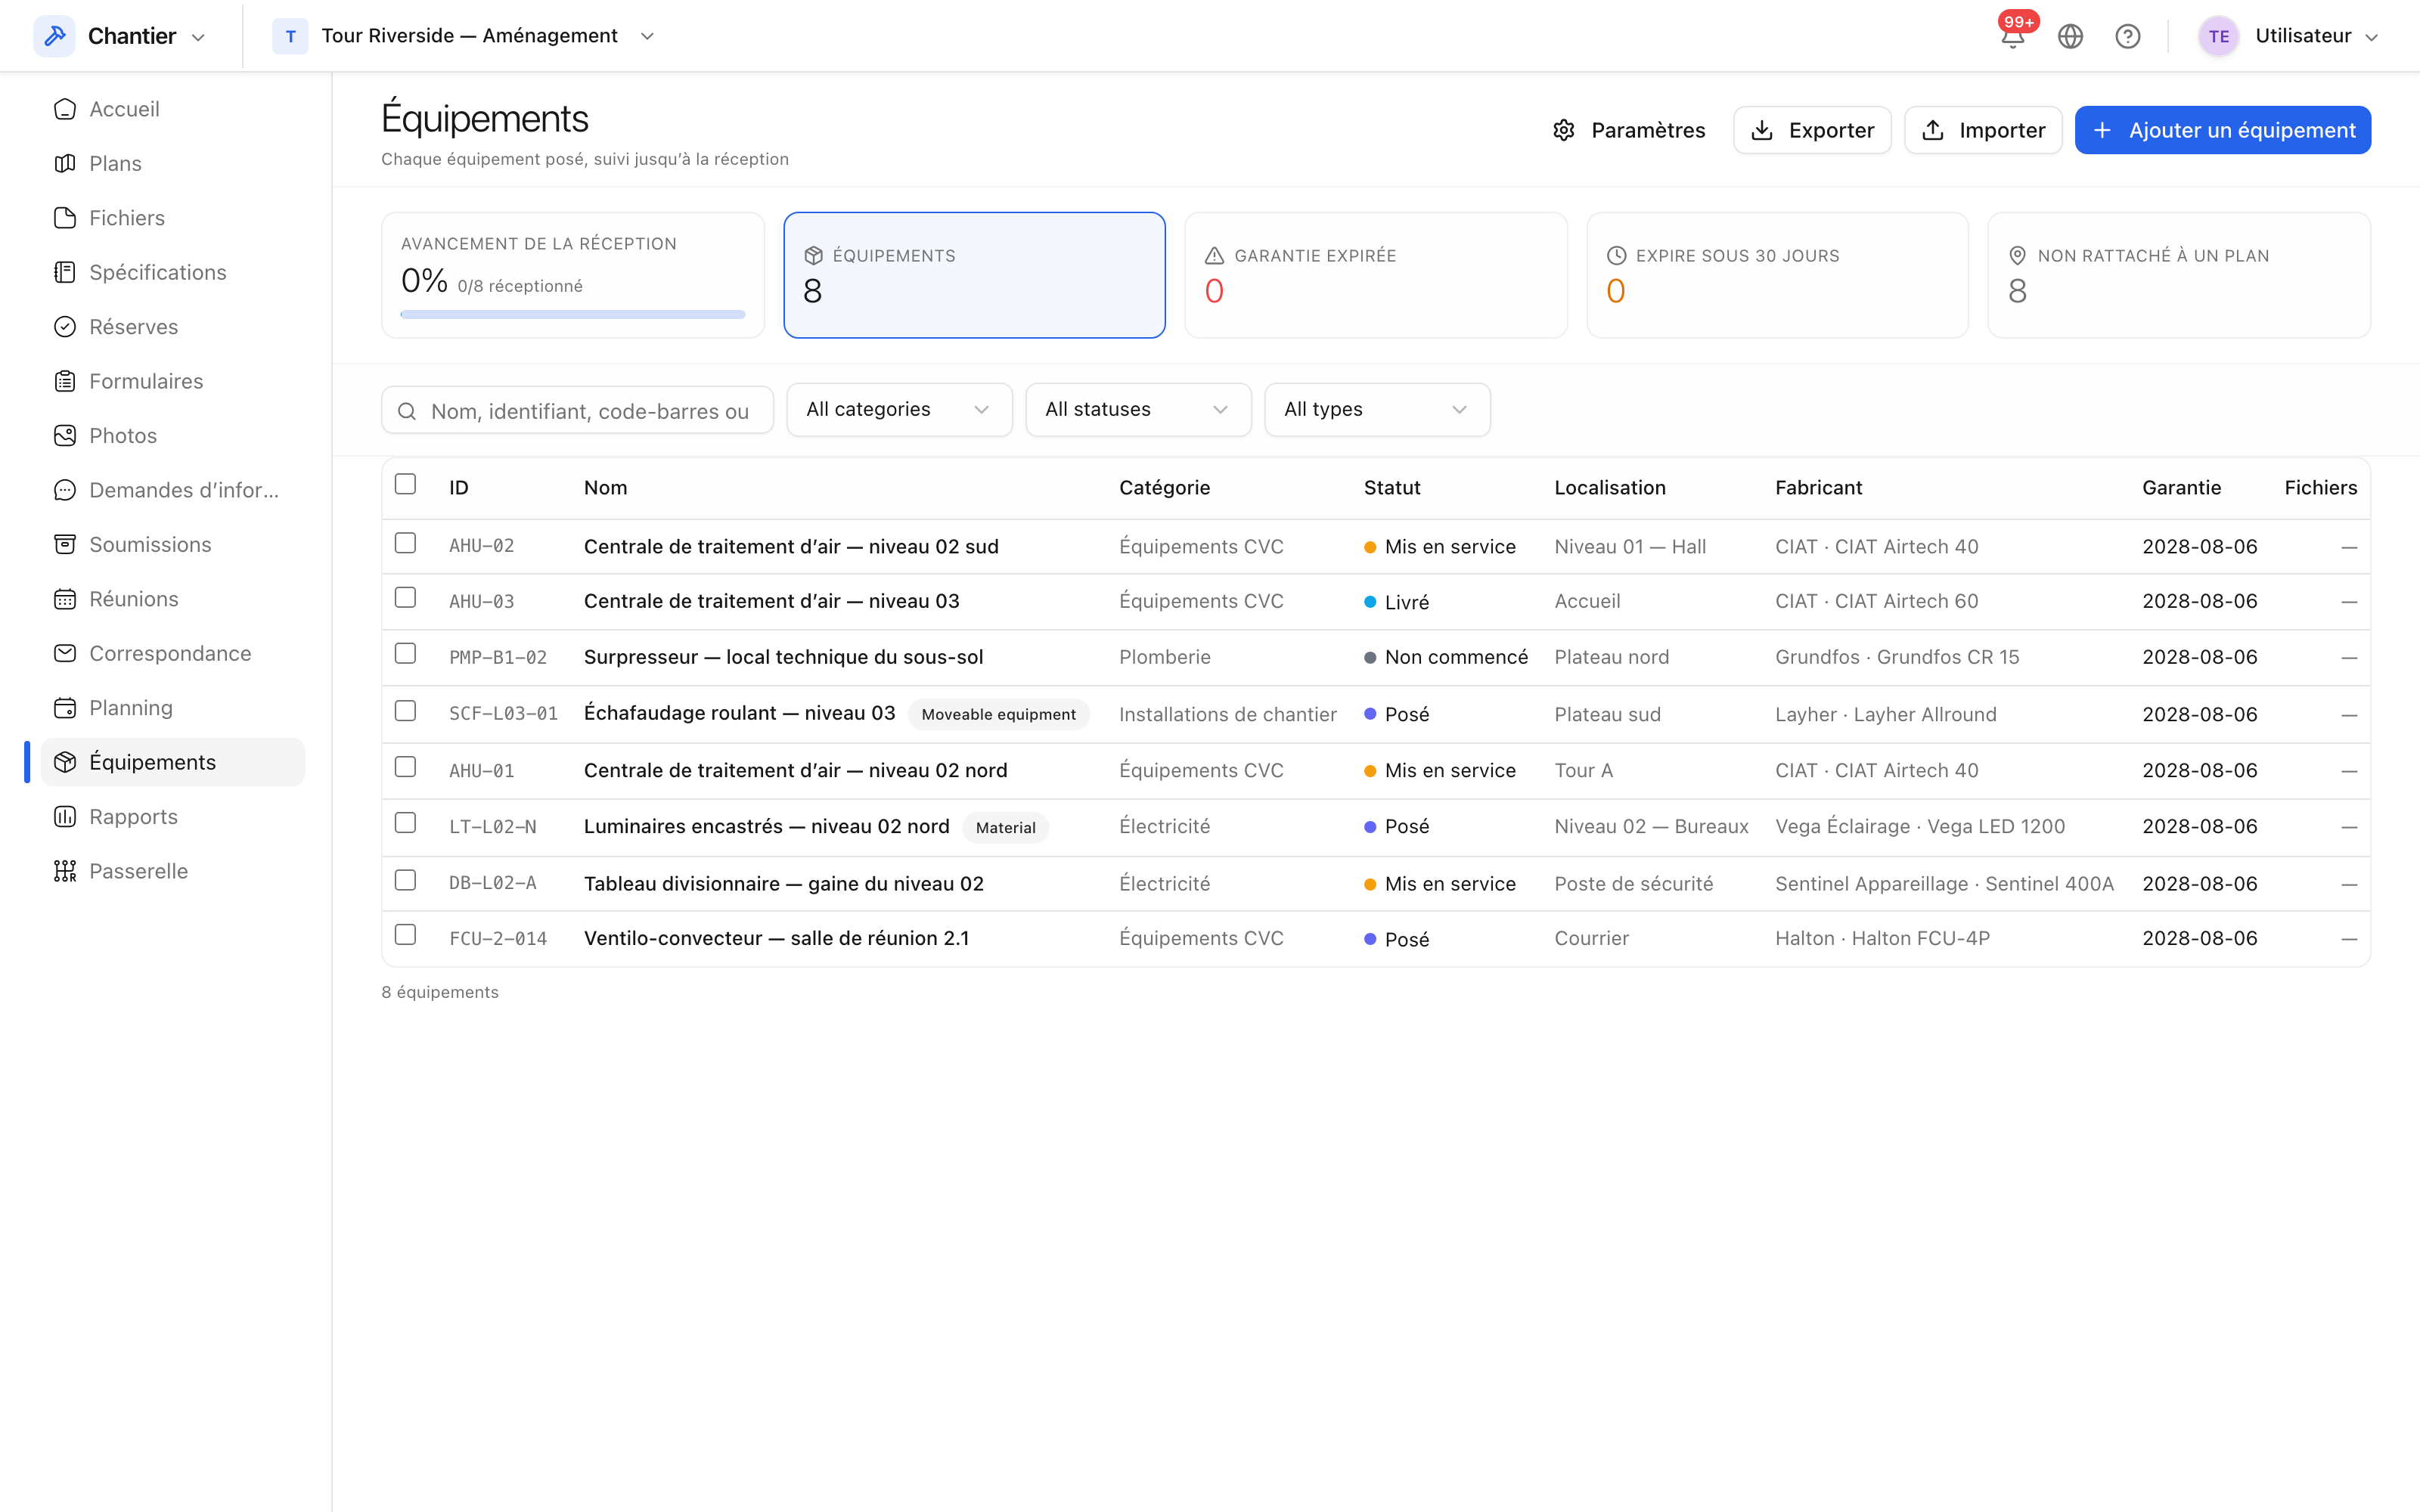Click the Exporter button
The width and height of the screenshot is (2420, 1512).
click(1812, 130)
